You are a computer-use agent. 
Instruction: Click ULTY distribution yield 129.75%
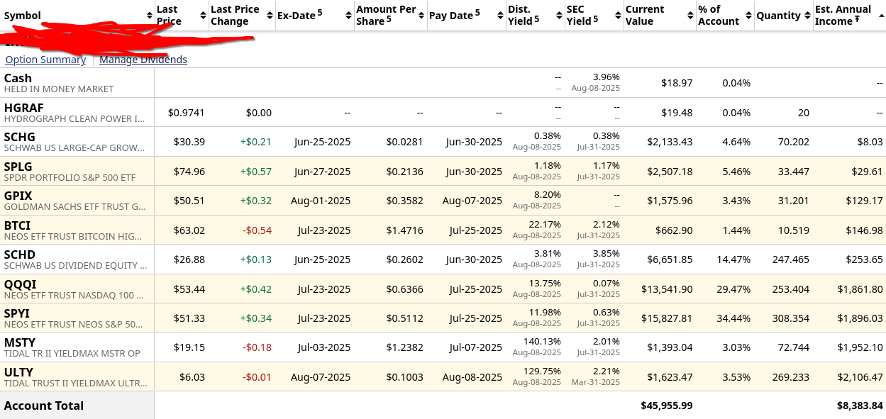(x=543, y=371)
